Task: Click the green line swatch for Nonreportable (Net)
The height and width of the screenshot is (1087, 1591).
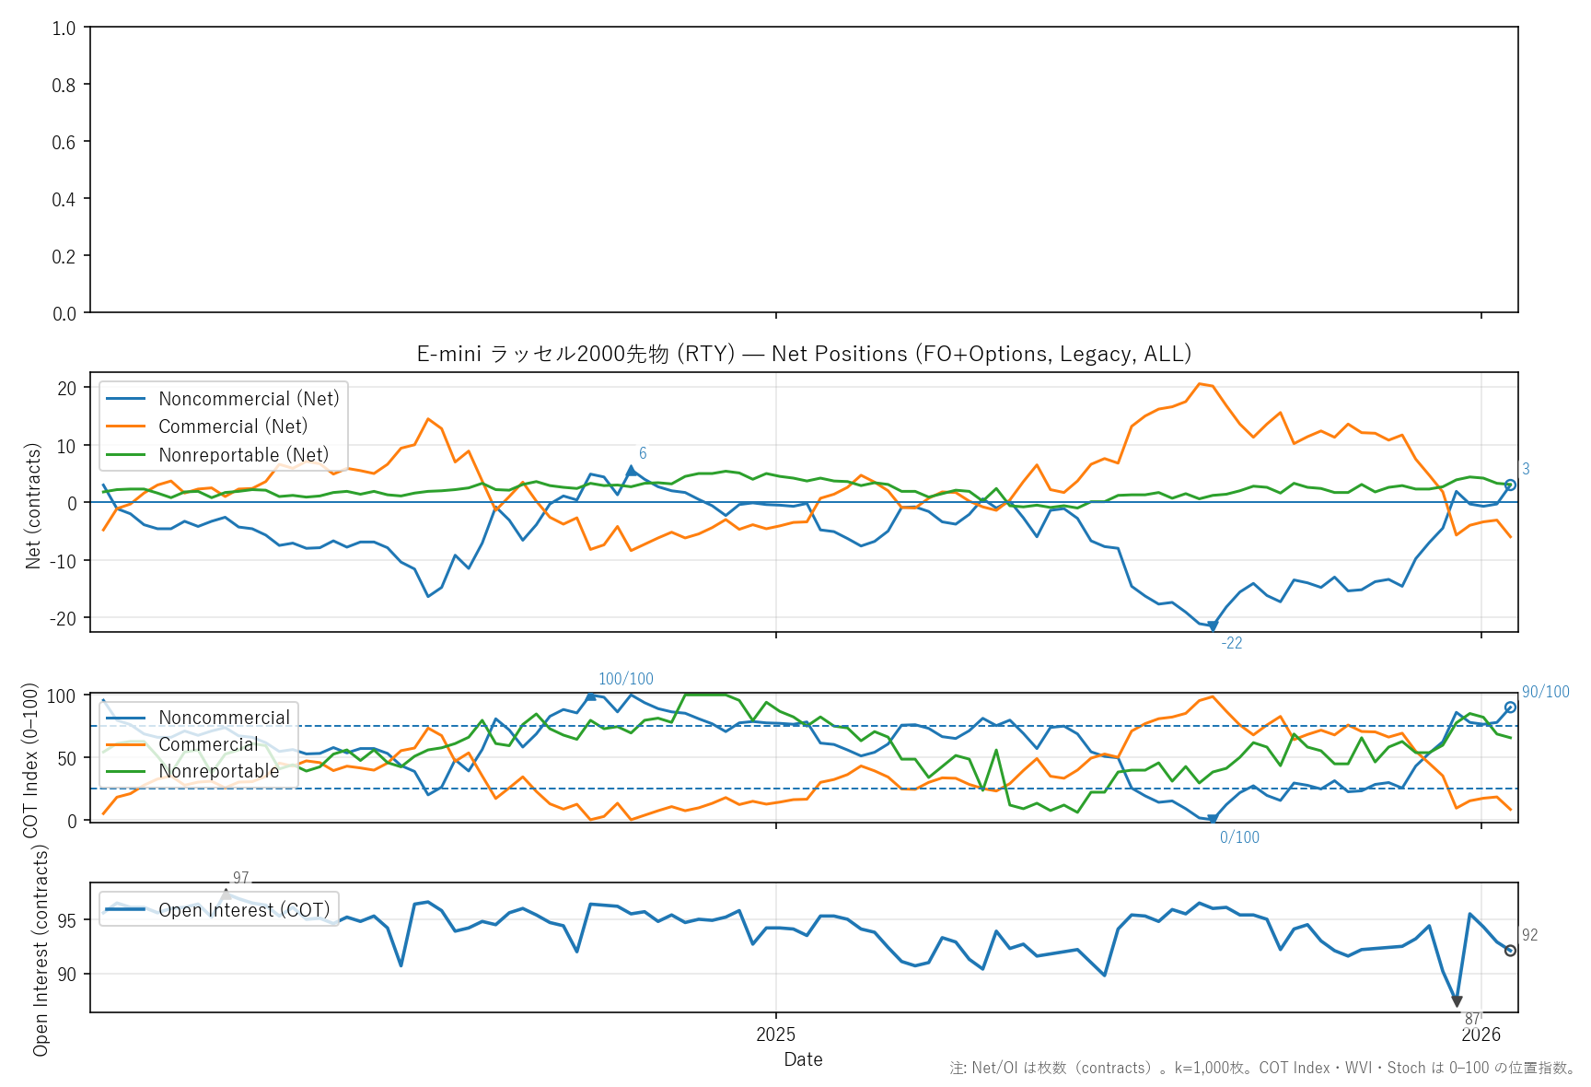Action: (126, 455)
